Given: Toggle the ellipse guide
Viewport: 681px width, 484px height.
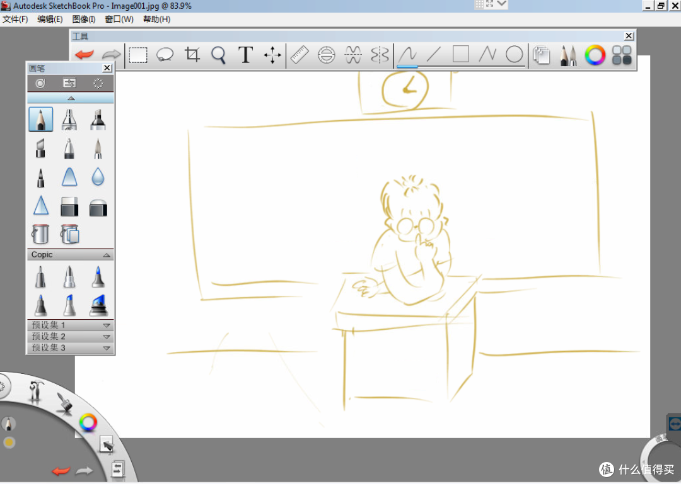Looking at the screenshot, I should tap(326, 55).
